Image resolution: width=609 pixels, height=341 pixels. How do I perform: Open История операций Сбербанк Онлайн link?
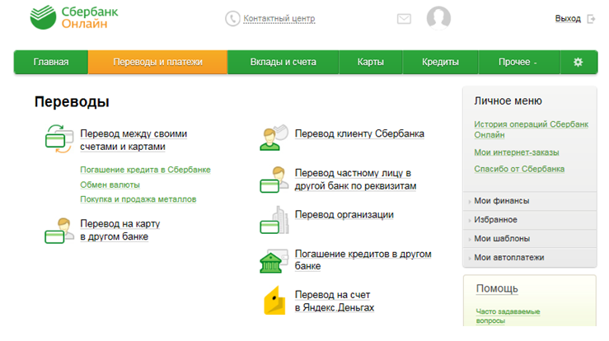click(531, 129)
